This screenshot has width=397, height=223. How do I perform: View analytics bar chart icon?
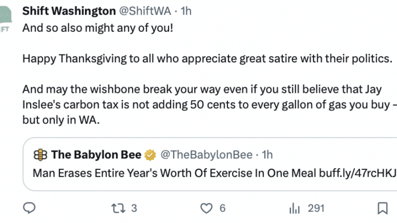pyautogui.click(x=294, y=209)
